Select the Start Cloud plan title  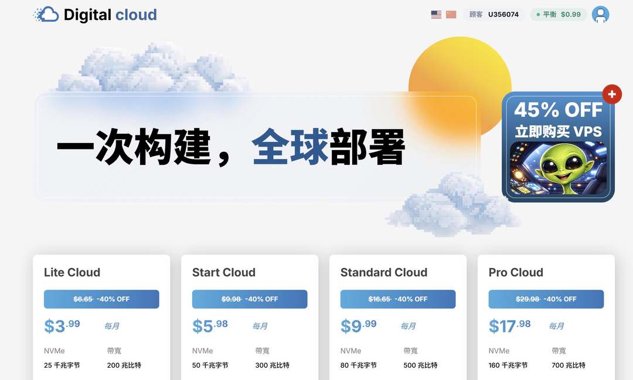pos(224,272)
